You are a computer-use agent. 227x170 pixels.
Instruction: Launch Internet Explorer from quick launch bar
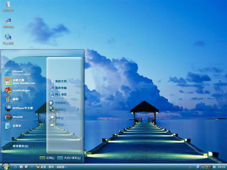16,167
